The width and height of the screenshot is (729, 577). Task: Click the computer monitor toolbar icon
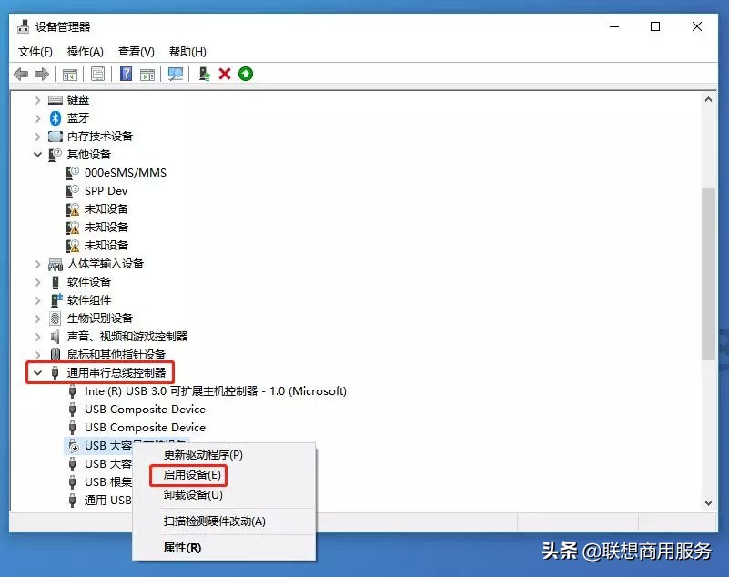[176, 74]
